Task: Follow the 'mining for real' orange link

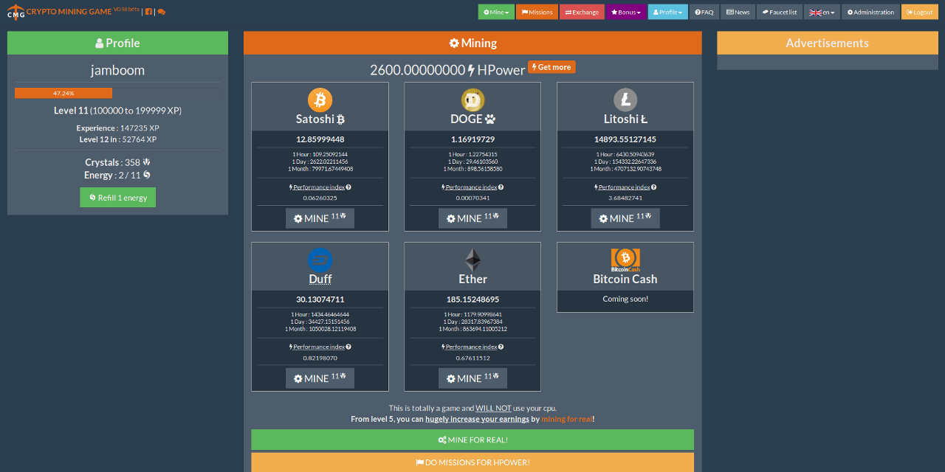Action: point(566,419)
